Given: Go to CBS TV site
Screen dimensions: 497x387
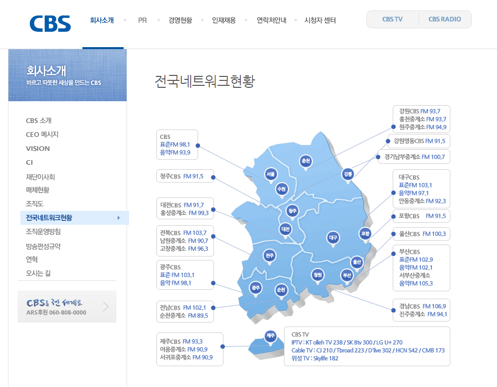Looking at the screenshot, I should click(392, 19).
